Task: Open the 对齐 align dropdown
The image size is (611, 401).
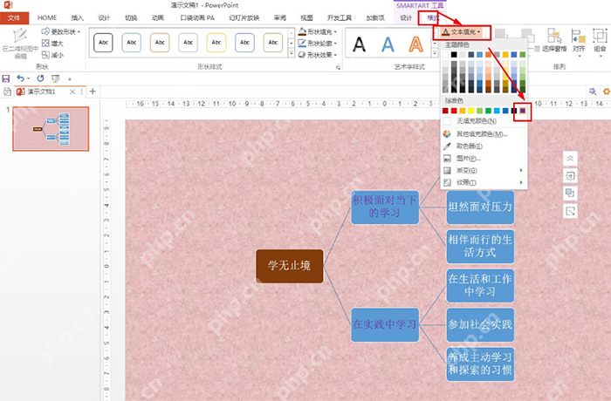Action: click(x=579, y=42)
